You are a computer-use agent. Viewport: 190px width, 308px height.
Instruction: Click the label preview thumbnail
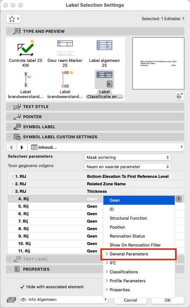(158, 63)
